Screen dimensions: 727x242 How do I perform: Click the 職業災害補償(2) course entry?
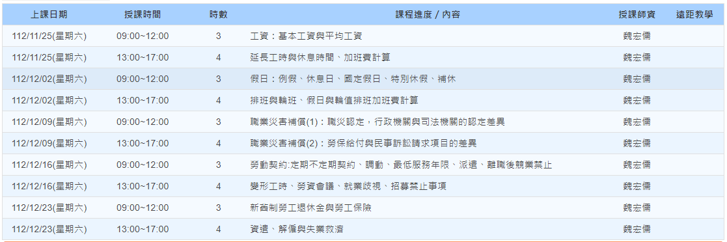[x=363, y=143]
